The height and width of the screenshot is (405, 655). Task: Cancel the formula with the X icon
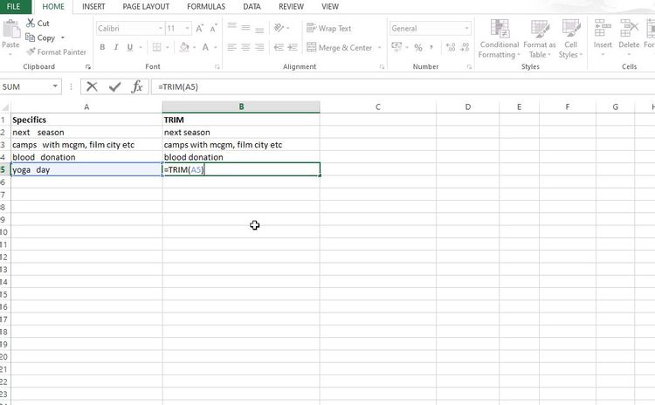(x=92, y=86)
